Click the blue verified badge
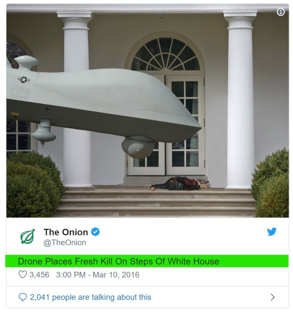Image resolution: width=293 pixels, height=312 pixels. click(x=96, y=232)
